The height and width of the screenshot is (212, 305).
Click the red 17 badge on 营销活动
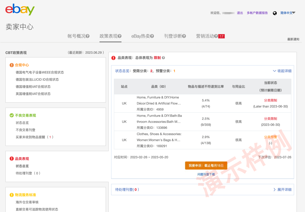[x=221, y=36]
